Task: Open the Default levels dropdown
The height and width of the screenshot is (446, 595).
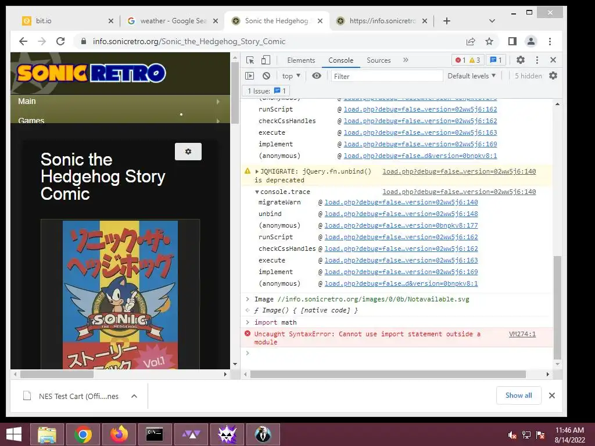Action: (x=472, y=76)
